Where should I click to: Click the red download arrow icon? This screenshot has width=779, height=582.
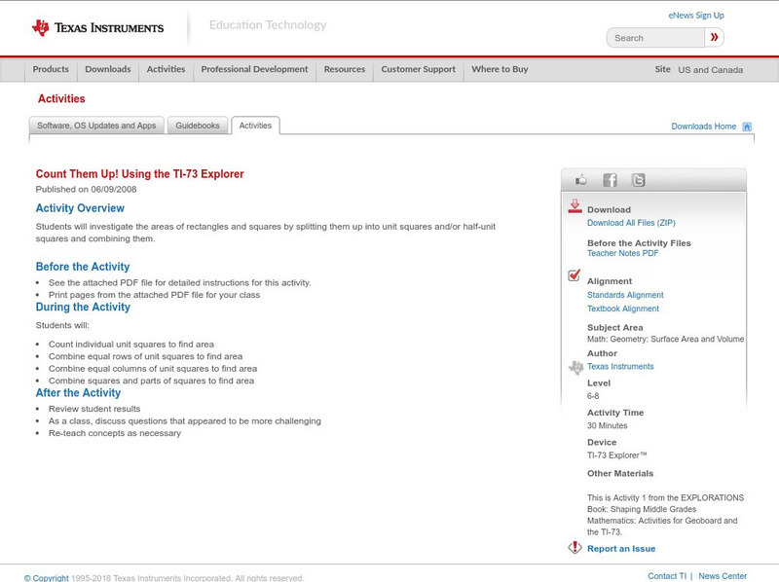click(575, 206)
